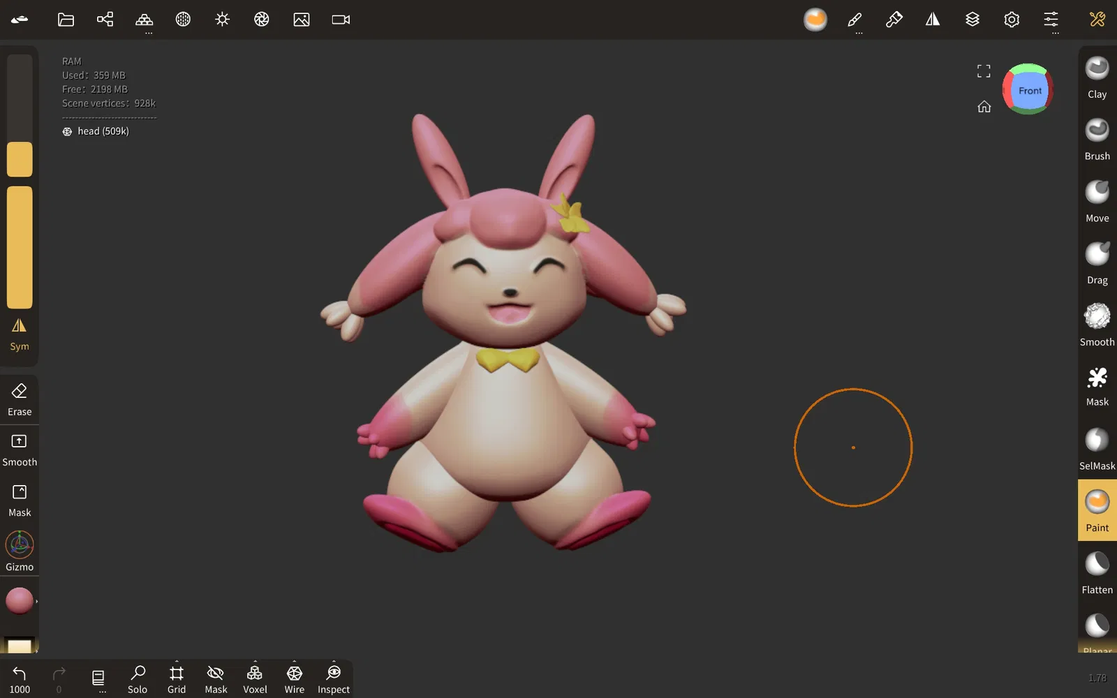Open the pink material color sphere
Screen dimensions: 1117x698
20,600
